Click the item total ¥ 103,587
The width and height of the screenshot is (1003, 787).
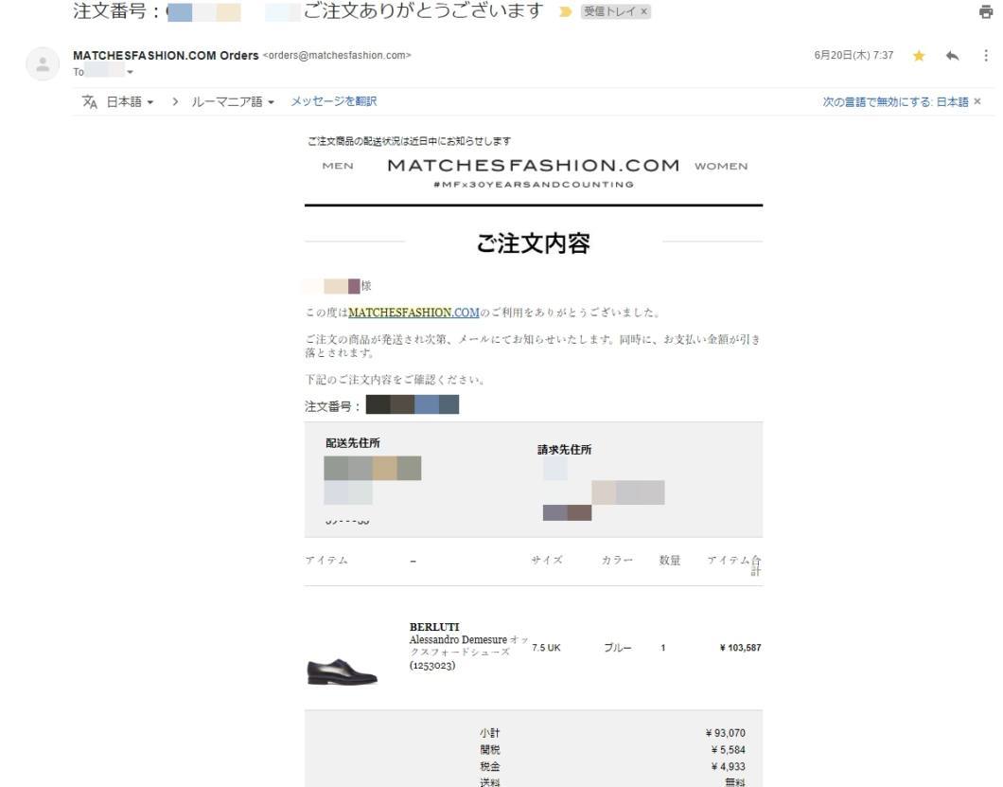point(740,648)
